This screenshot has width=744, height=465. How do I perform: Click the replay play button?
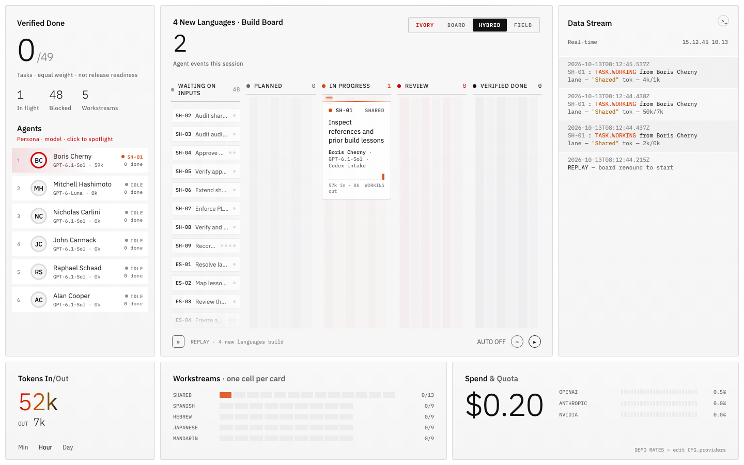tap(535, 342)
